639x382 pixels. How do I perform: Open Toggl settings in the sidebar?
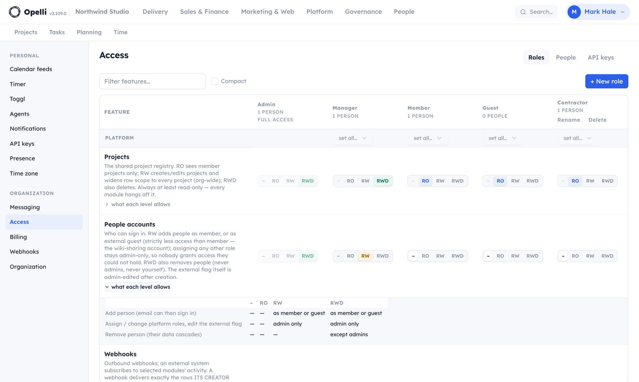pos(44,99)
